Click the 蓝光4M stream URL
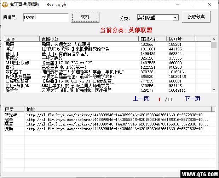 [117, 115]
